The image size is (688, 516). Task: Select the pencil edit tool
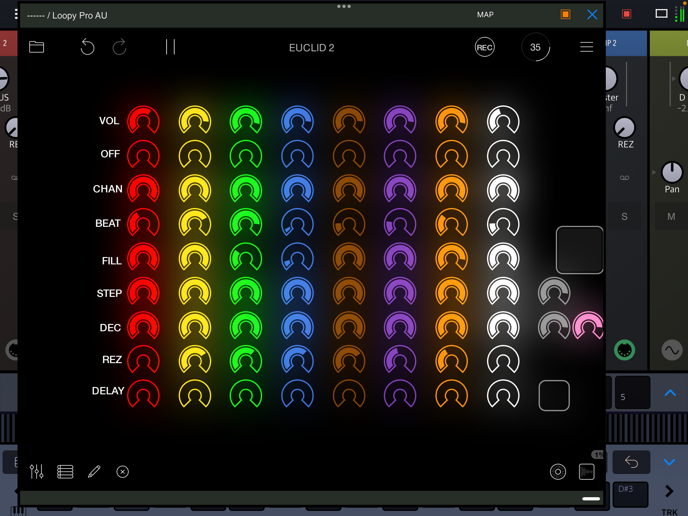(x=94, y=471)
